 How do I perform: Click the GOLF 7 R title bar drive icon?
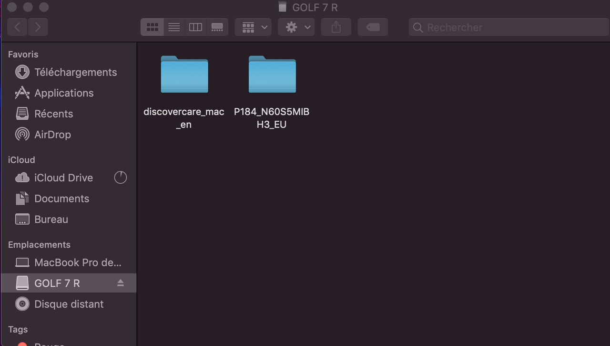pos(283,7)
